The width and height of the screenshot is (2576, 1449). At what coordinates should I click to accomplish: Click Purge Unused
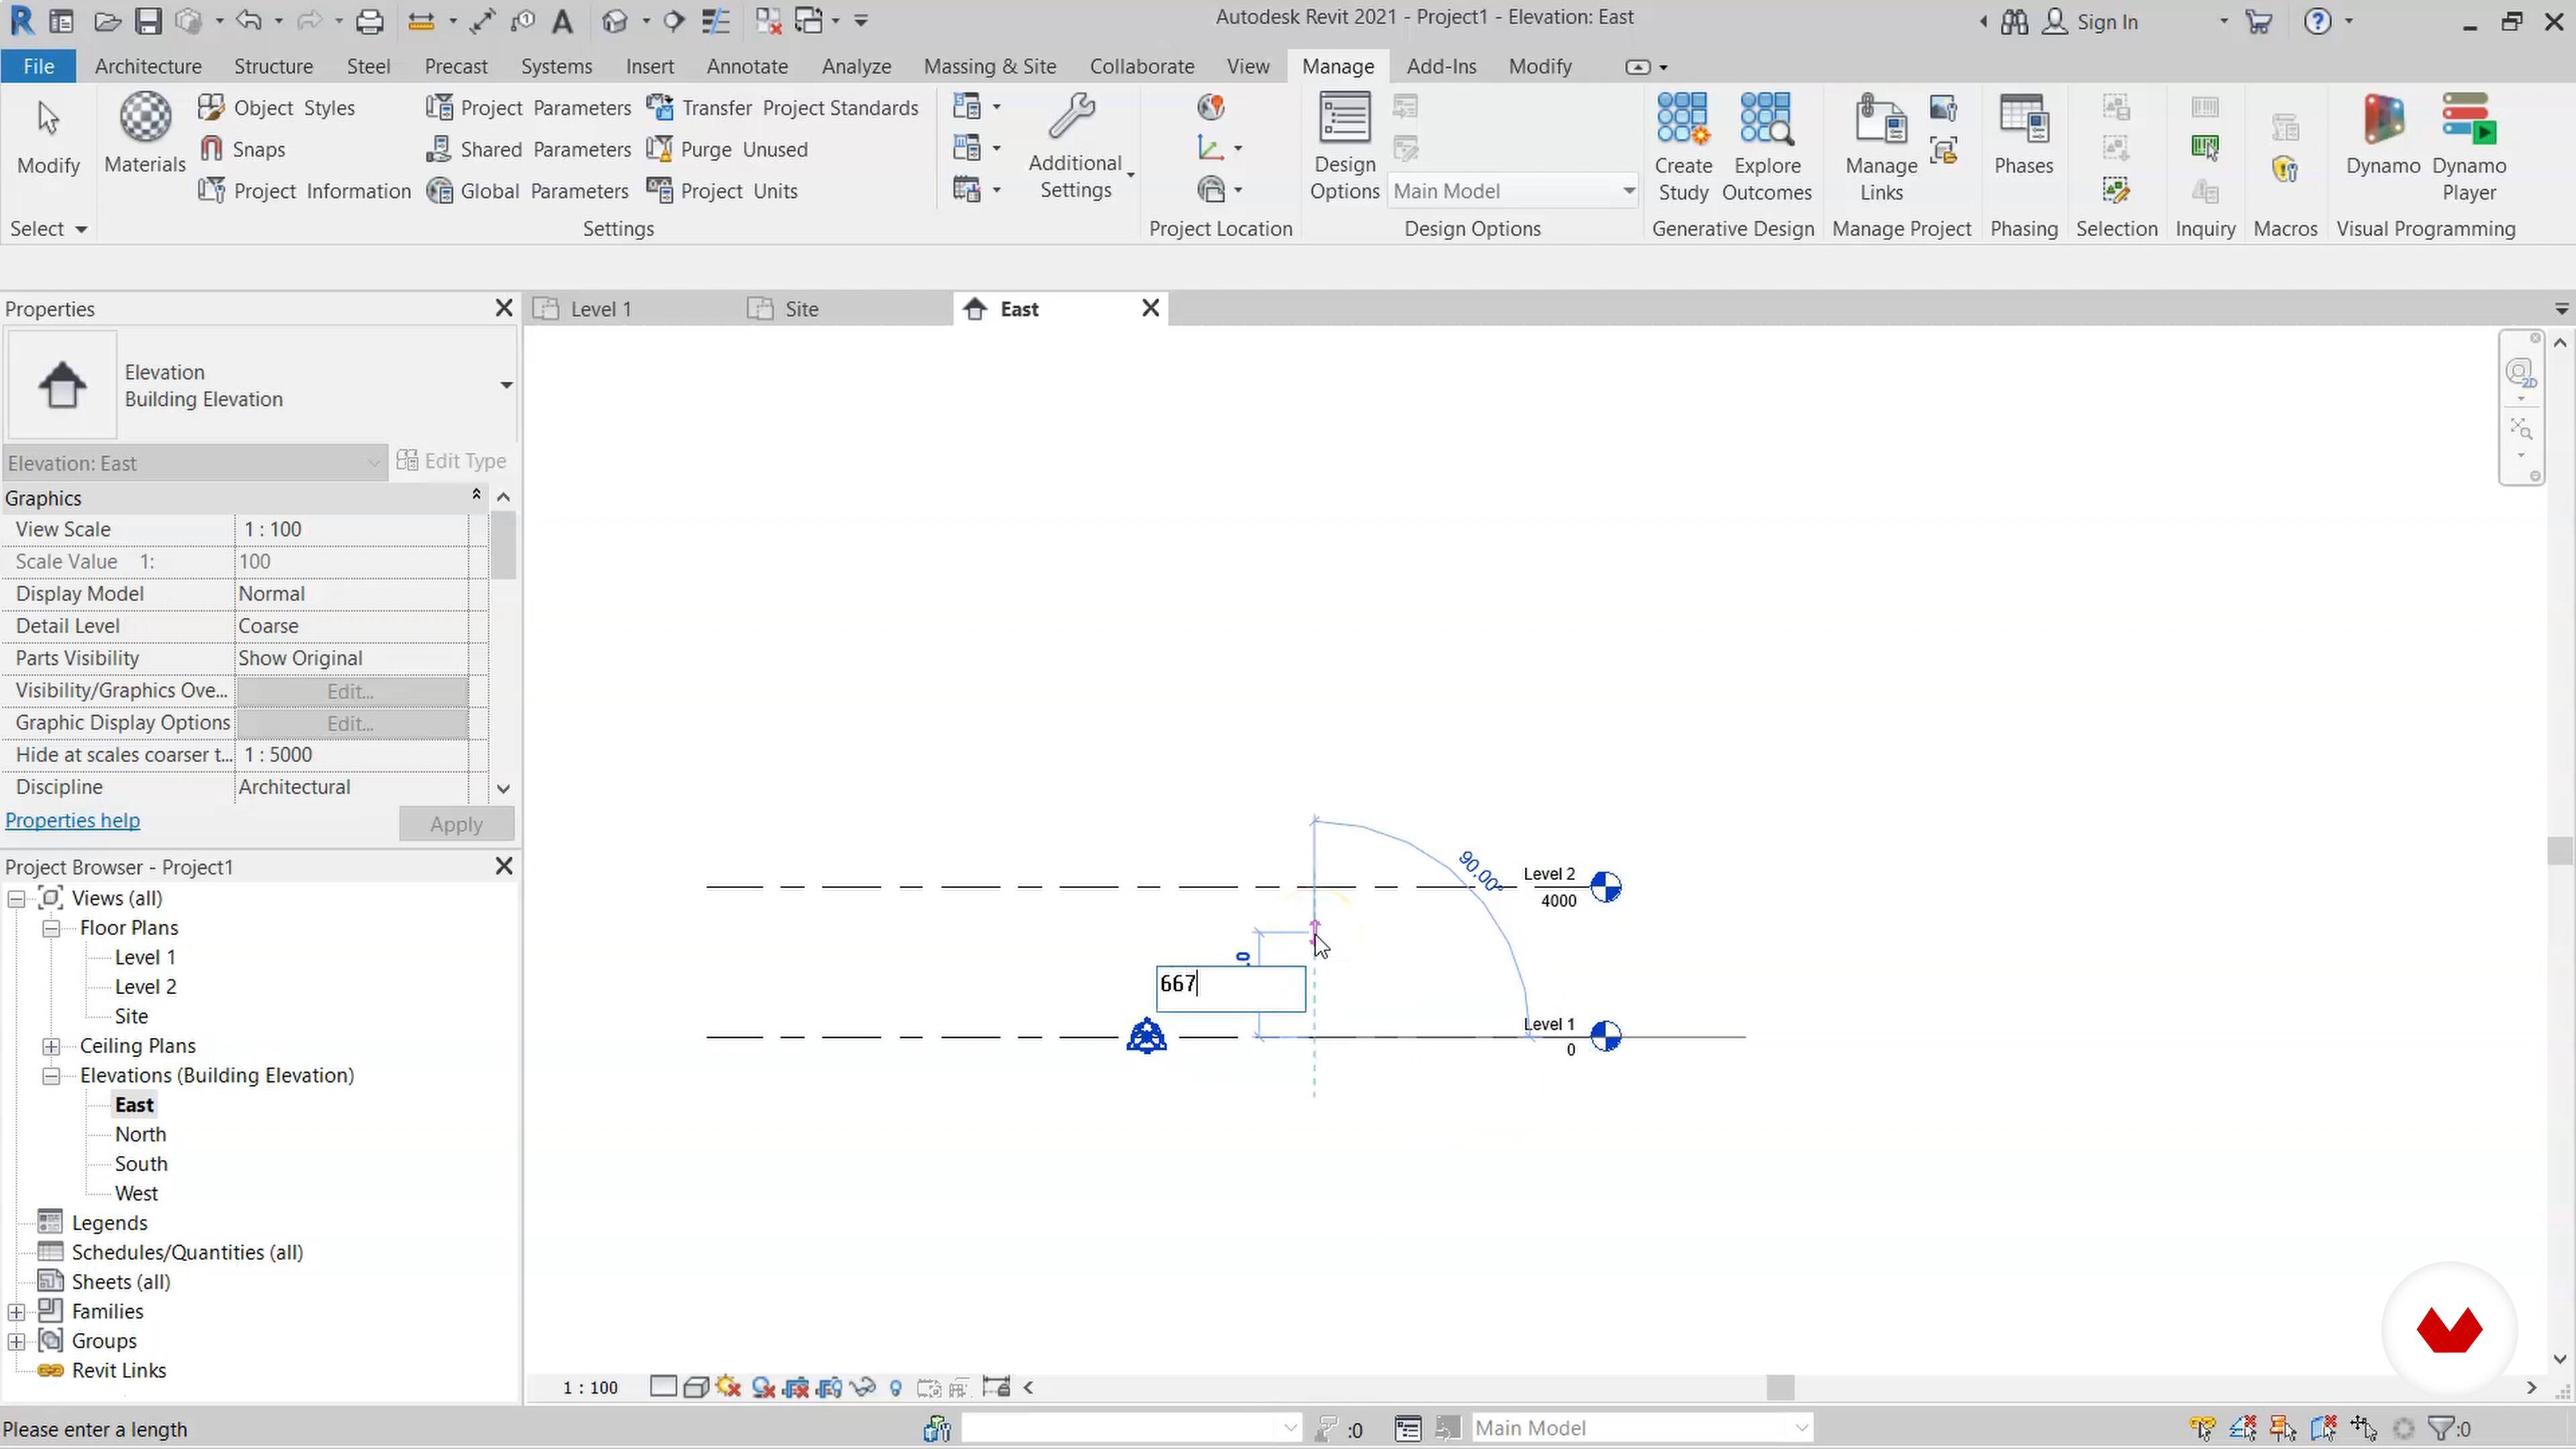[x=727, y=149]
